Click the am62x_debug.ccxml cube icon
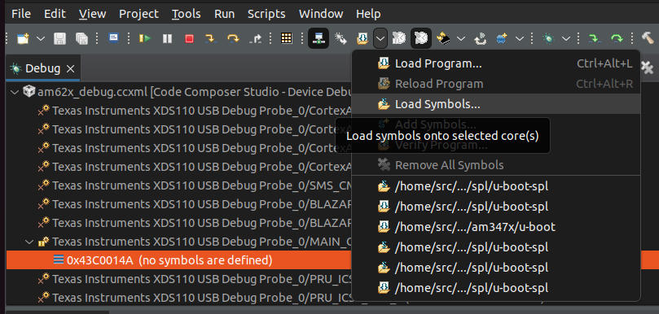The width and height of the screenshot is (659, 314). point(29,91)
